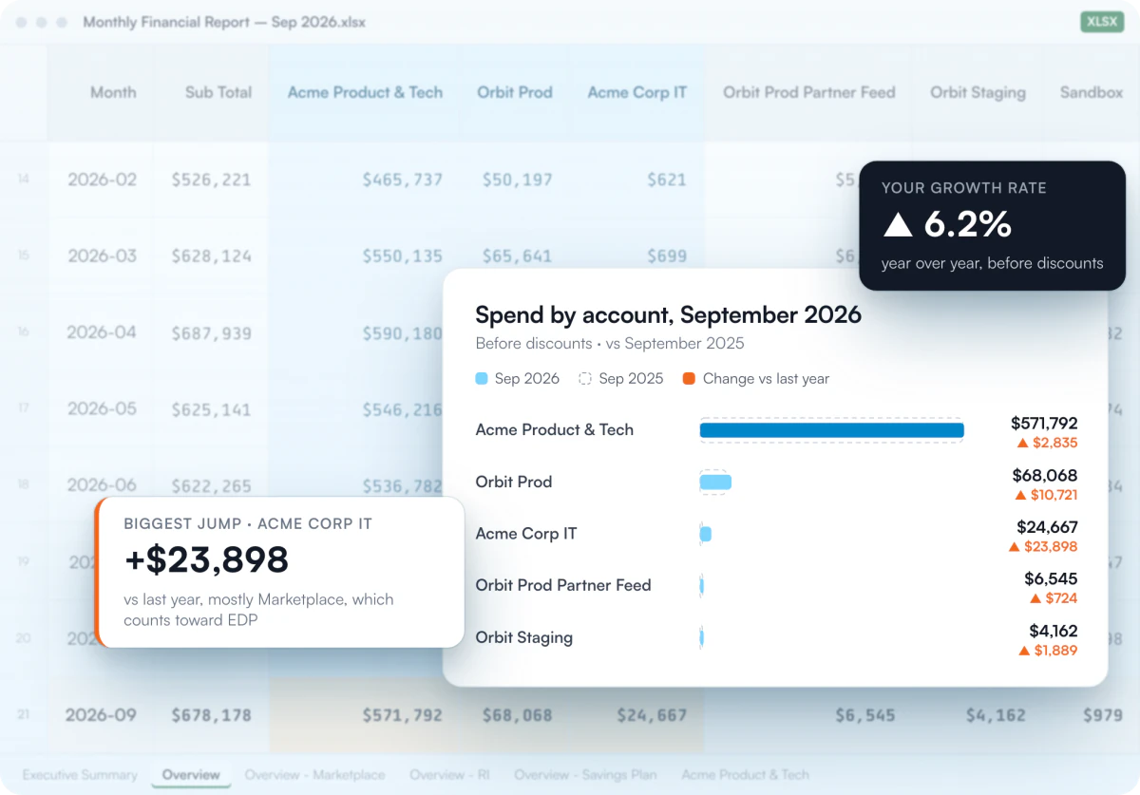This screenshot has height=795, width=1140.
Task: Click the +$23,898 biggest jump figure
Action: pyautogui.click(x=206, y=559)
